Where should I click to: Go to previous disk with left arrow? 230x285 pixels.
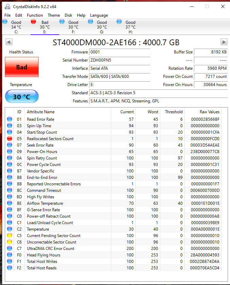coord(9,42)
